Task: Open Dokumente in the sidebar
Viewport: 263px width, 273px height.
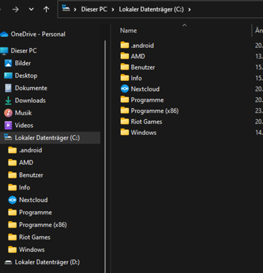Action: point(31,88)
